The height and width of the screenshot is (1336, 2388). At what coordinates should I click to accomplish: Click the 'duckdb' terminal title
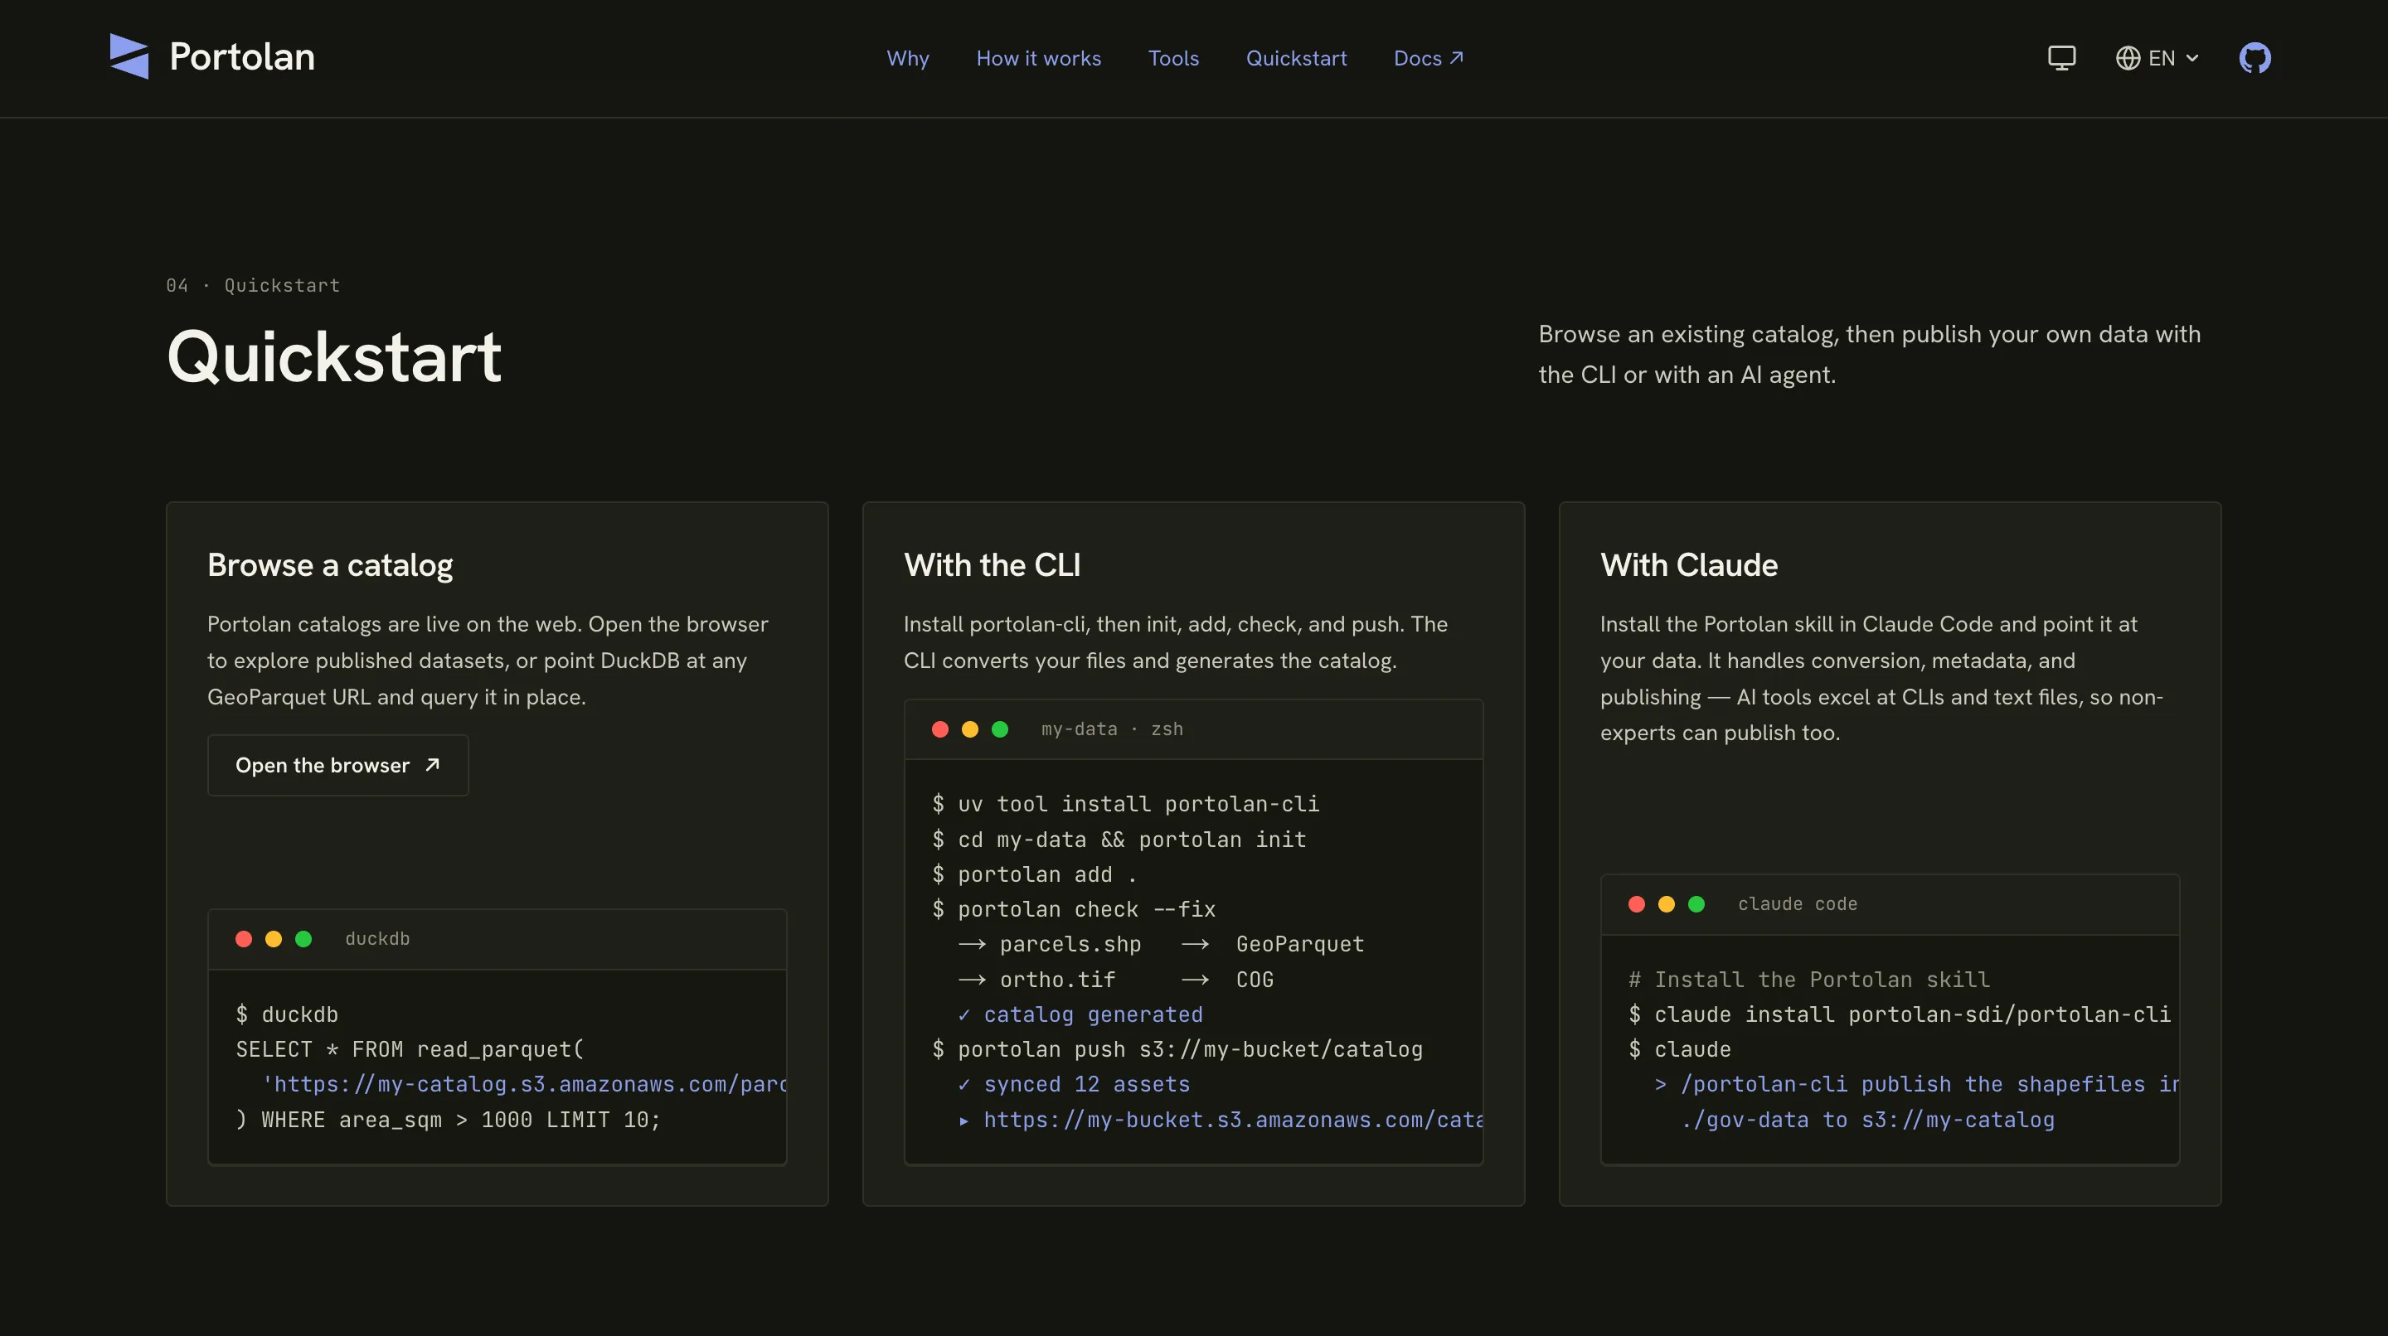pyautogui.click(x=377, y=938)
